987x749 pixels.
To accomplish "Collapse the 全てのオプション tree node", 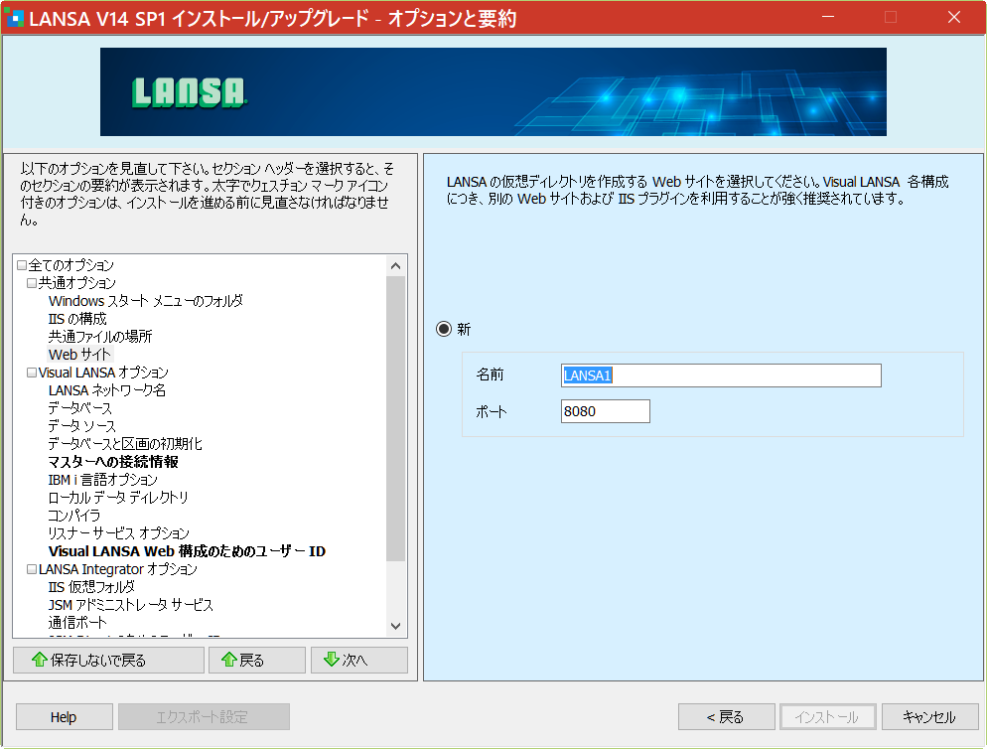I will [x=22, y=265].
